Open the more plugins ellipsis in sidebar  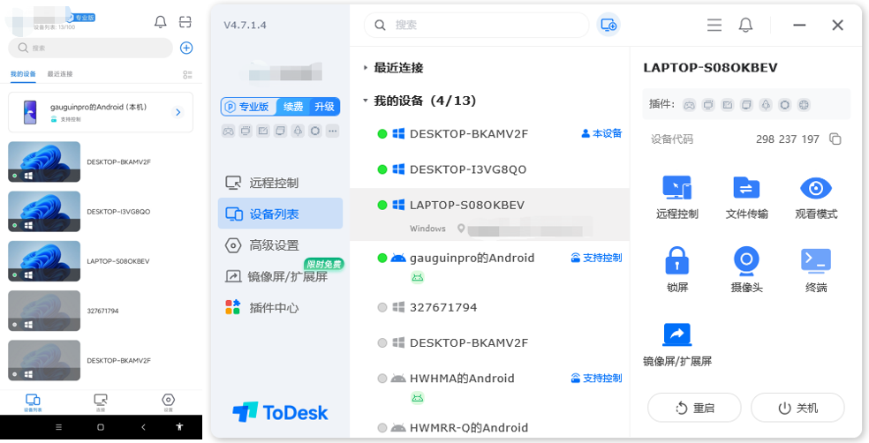pos(333,131)
